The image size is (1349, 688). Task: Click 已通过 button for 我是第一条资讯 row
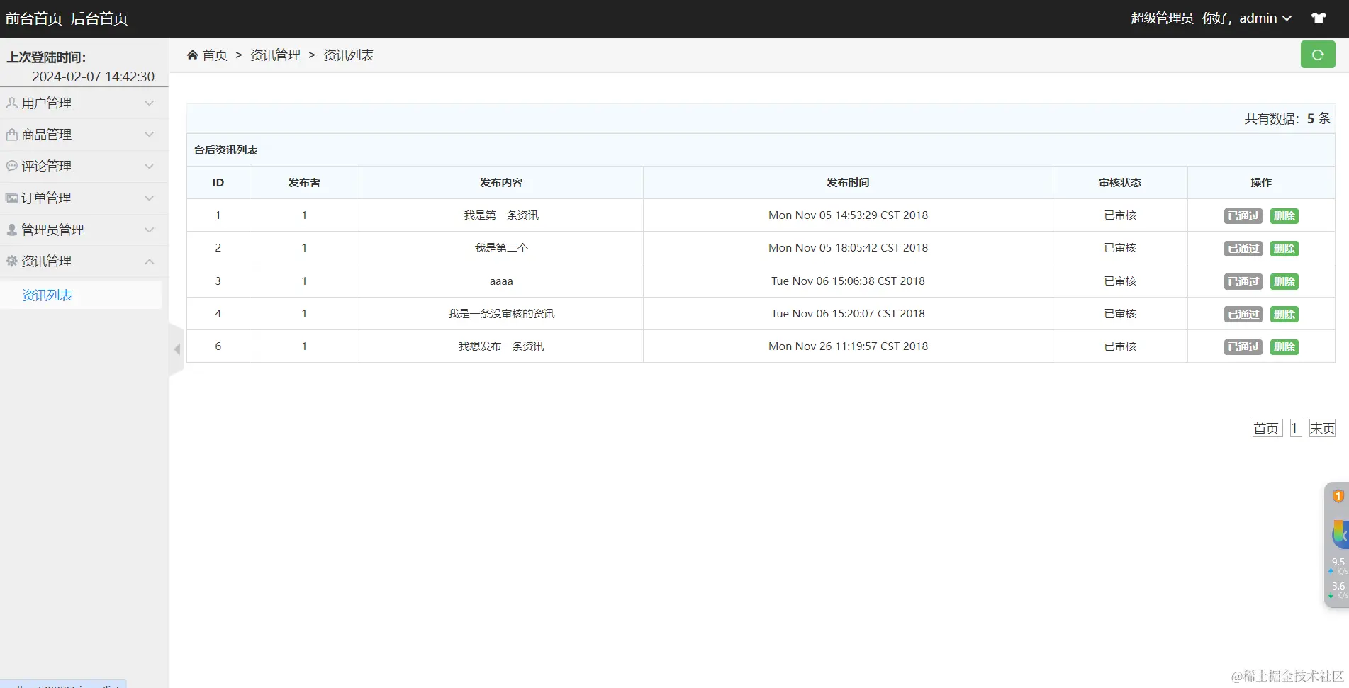click(x=1243, y=215)
